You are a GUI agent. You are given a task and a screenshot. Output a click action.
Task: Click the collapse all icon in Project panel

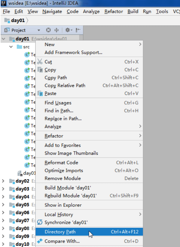(56, 30)
